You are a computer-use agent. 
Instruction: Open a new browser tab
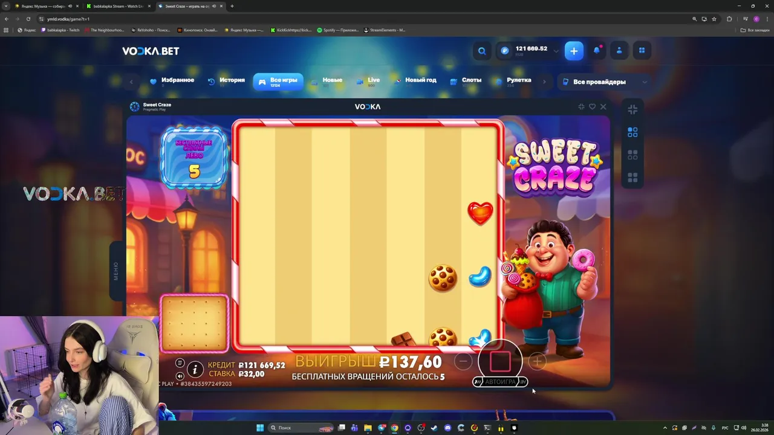(232, 6)
